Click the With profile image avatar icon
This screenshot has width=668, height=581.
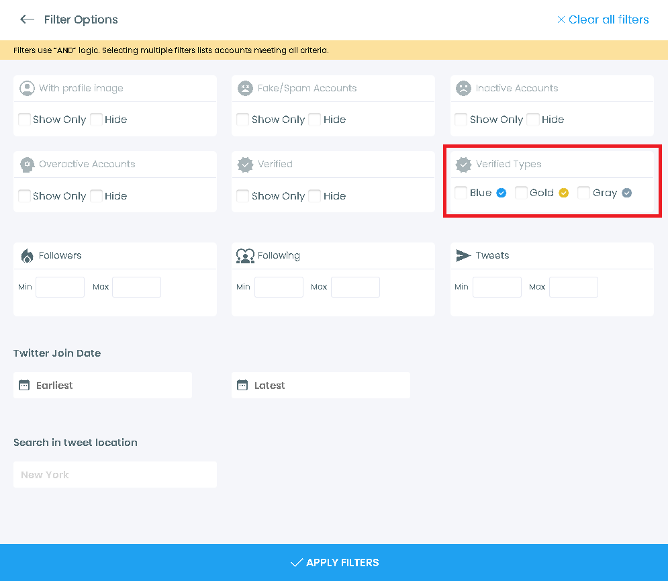(x=27, y=88)
